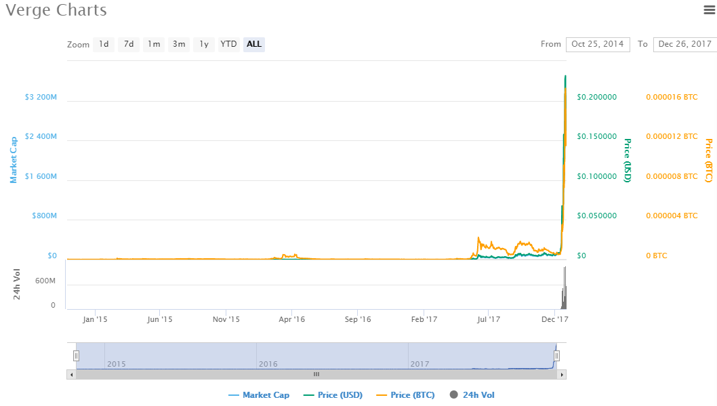This screenshot has width=717, height=406.
Task: Click the $2 400M market cap axis label
Action: click(41, 136)
